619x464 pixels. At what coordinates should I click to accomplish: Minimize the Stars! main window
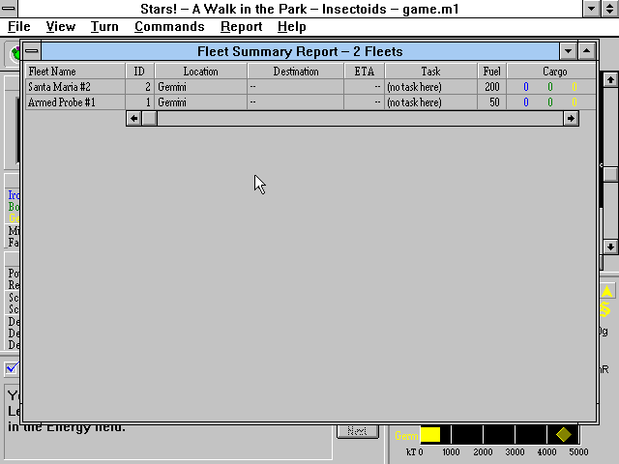click(591, 9)
